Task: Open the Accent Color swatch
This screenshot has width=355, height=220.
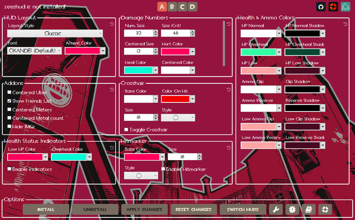Action: click(x=83, y=50)
